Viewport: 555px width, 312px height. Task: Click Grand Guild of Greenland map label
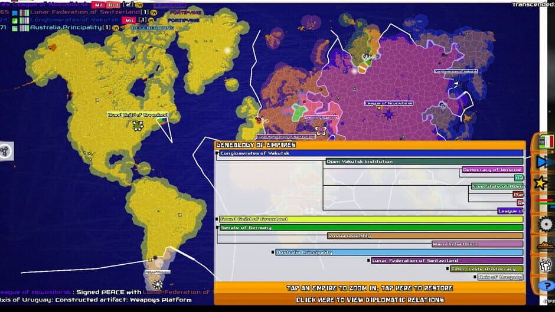coord(138,115)
